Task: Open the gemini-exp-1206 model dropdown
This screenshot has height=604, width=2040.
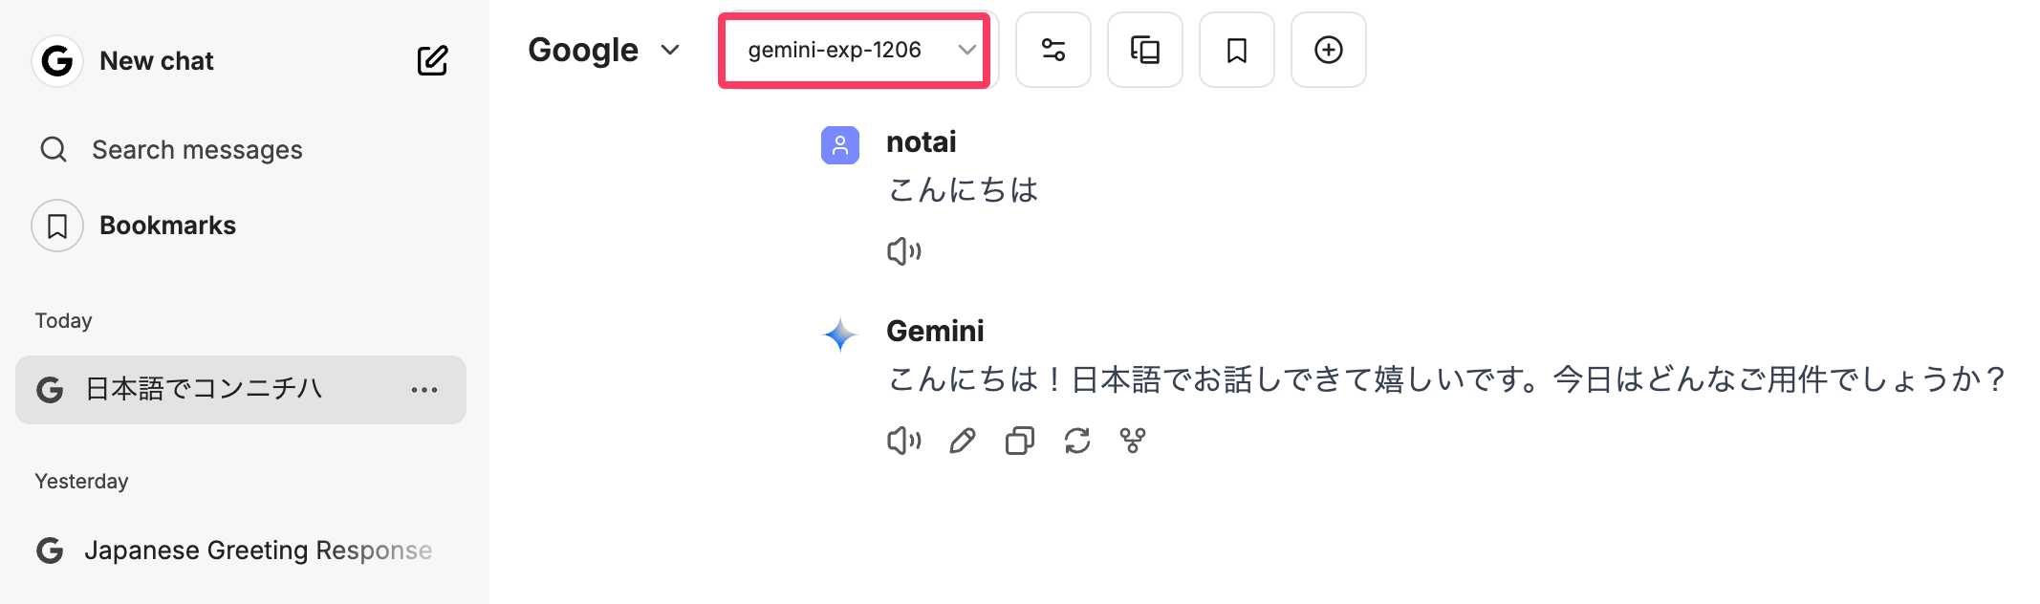Action: (854, 50)
